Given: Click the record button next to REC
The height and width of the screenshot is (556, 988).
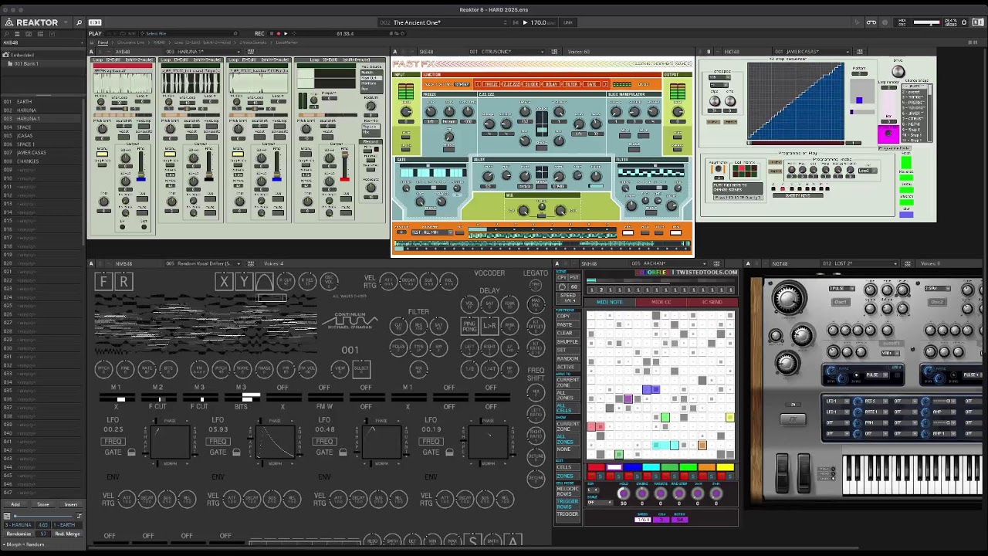Looking at the screenshot, I should 278,34.
